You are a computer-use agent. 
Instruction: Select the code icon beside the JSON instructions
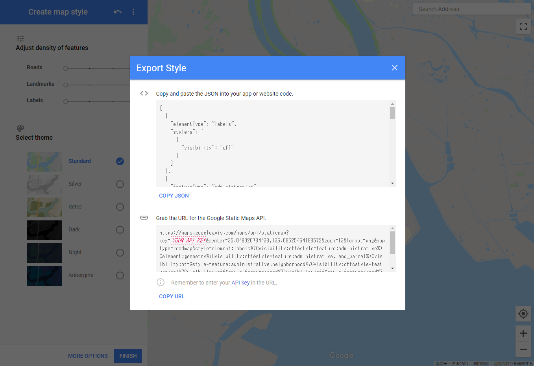tap(144, 93)
